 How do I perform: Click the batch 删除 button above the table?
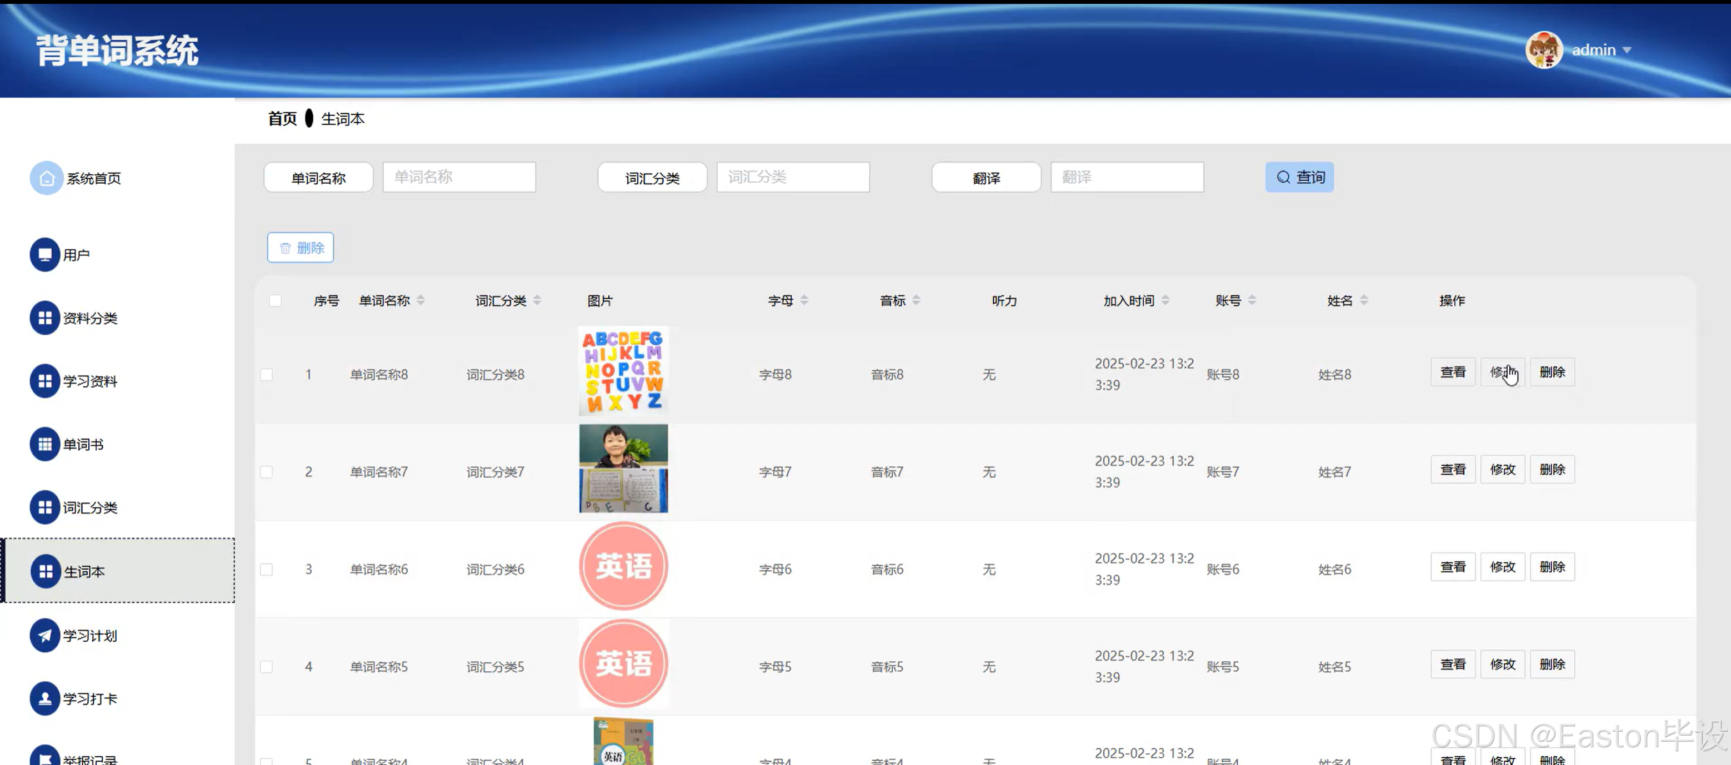pyautogui.click(x=301, y=248)
